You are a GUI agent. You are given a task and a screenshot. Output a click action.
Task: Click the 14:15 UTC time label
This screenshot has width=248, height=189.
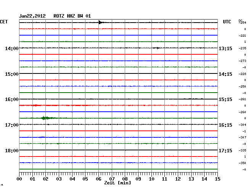[x=225, y=74]
